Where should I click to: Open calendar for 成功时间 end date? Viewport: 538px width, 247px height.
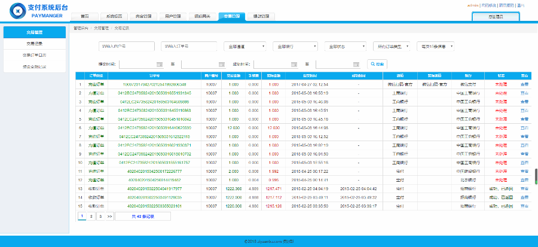pyautogui.click(x=356, y=64)
